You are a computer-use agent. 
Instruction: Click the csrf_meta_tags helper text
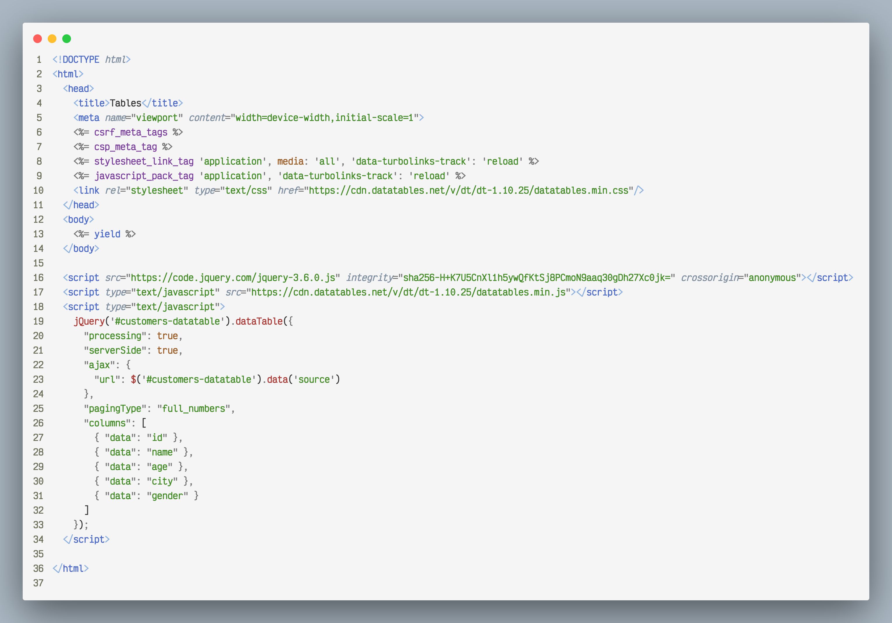(x=131, y=132)
